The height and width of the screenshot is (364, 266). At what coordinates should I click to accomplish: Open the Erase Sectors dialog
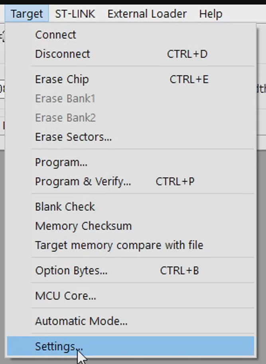click(73, 137)
